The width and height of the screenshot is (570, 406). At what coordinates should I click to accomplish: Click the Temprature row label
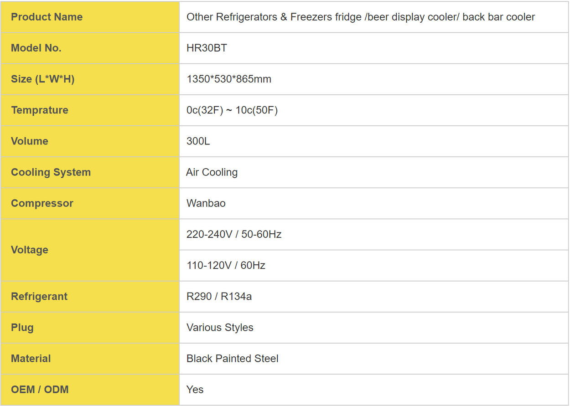[x=40, y=110]
